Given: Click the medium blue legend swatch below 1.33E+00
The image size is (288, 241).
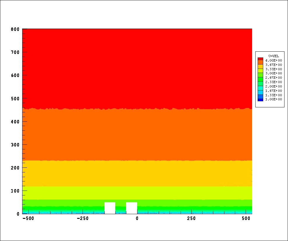Looking at the screenshot, I should point(260,97).
